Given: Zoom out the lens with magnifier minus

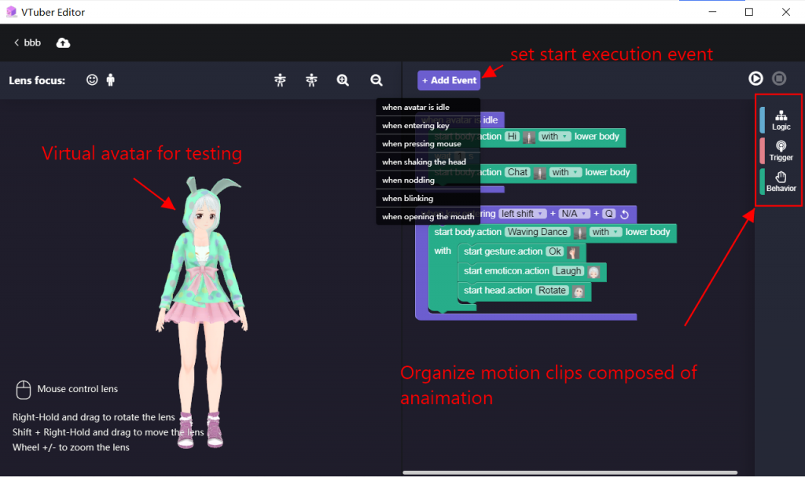Looking at the screenshot, I should click(x=377, y=80).
